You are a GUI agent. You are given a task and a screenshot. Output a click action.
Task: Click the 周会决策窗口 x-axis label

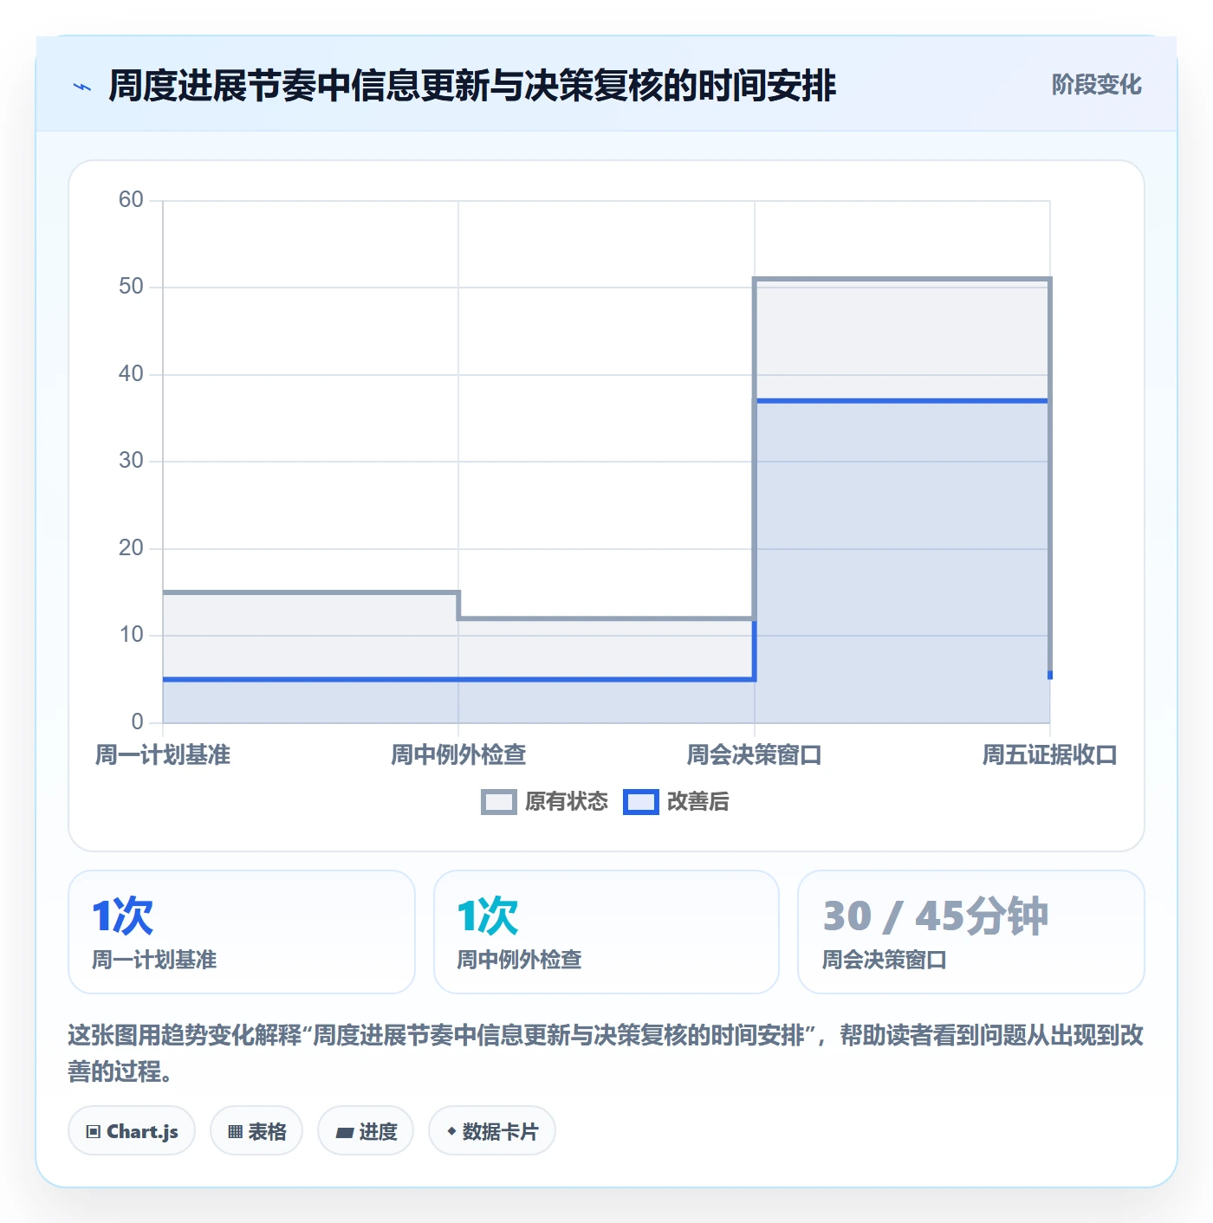[x=755, y=755]
